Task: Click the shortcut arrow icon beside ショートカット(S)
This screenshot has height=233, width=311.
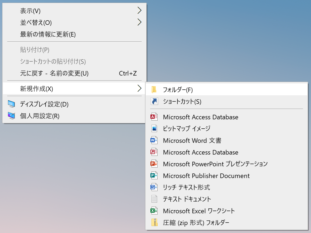Action: (154, 101)
